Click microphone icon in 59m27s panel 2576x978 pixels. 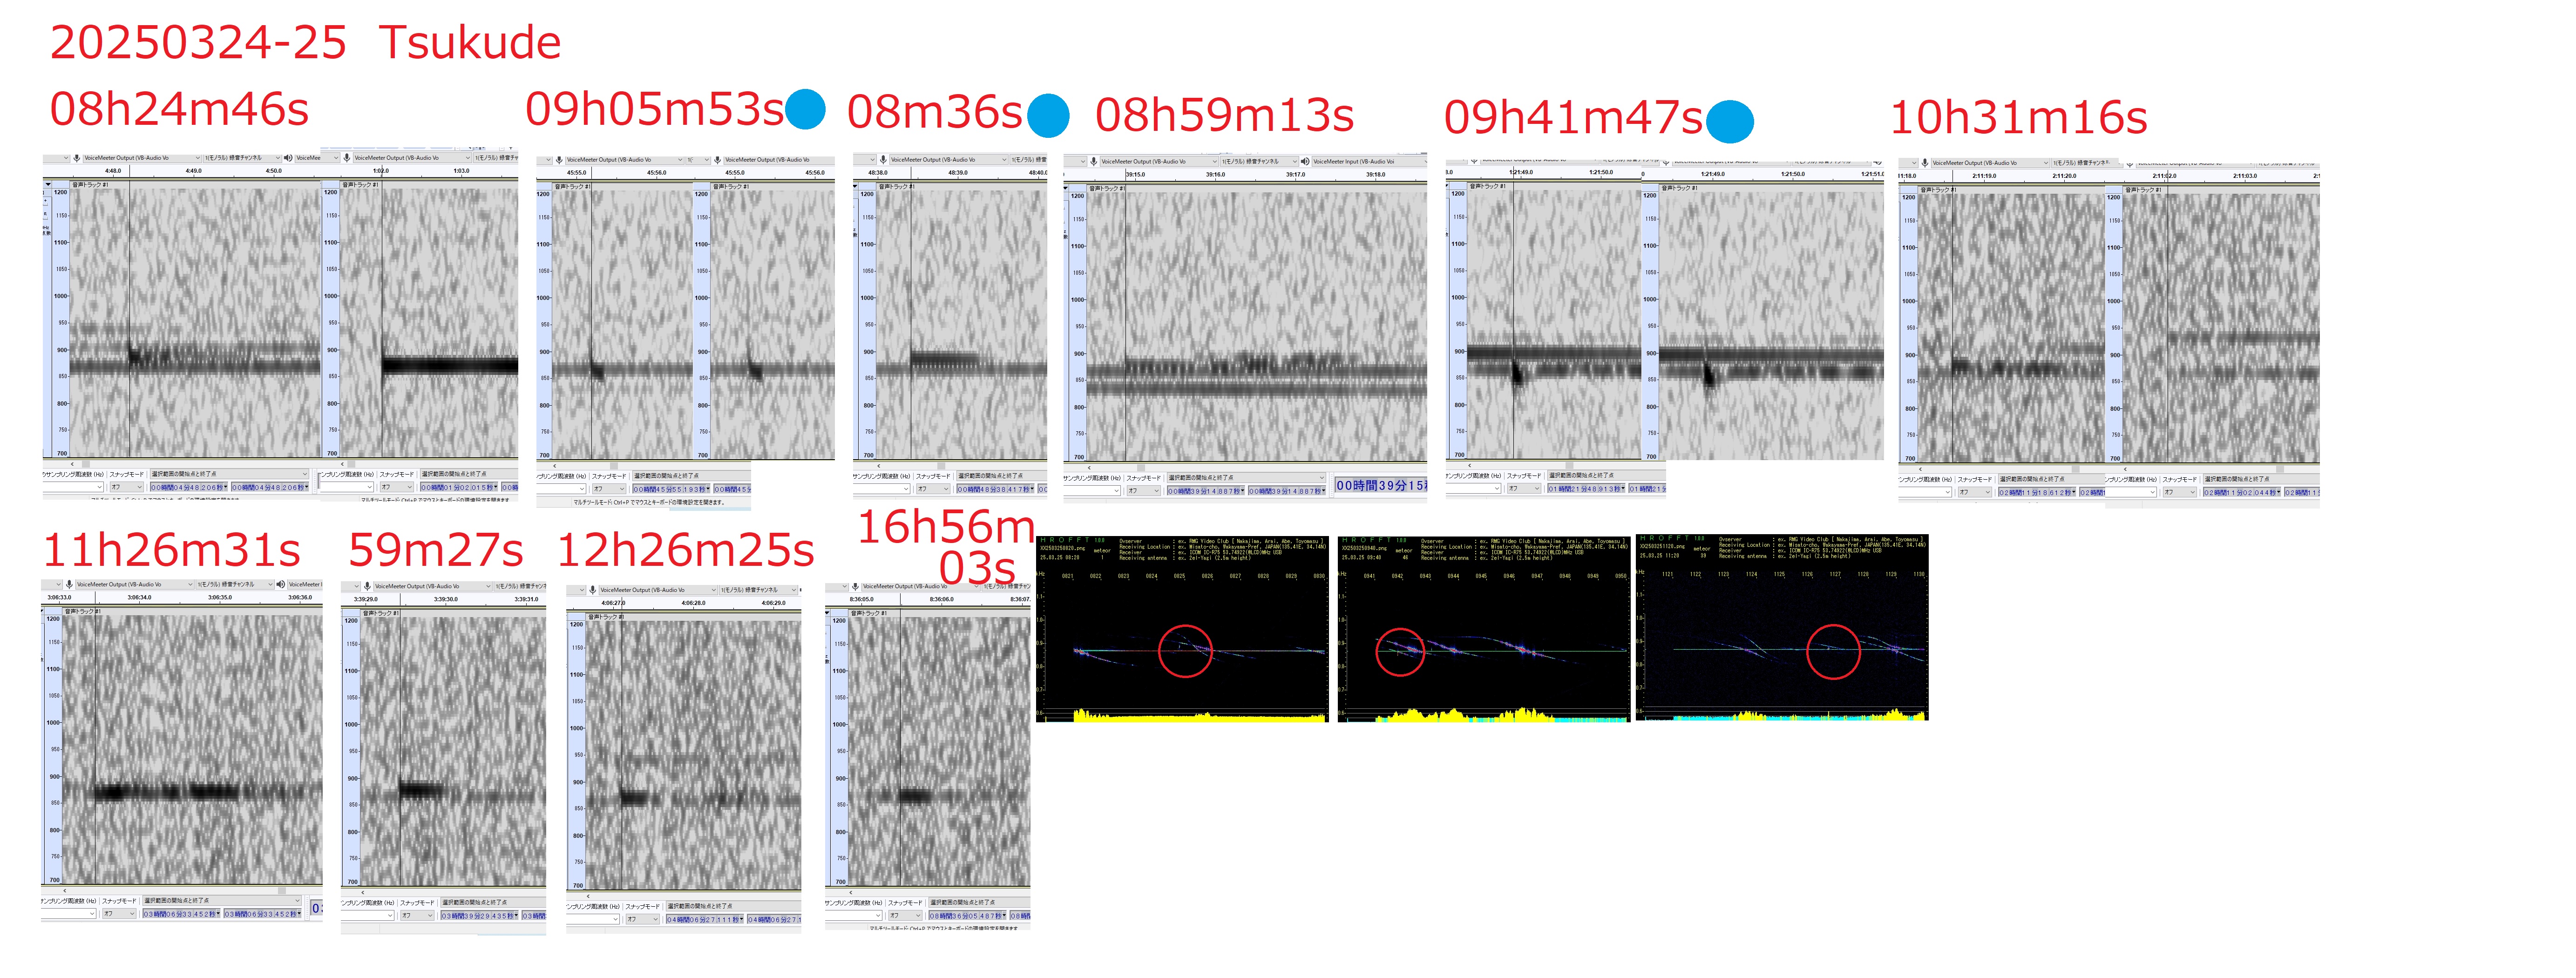click(x=367, y=586)
